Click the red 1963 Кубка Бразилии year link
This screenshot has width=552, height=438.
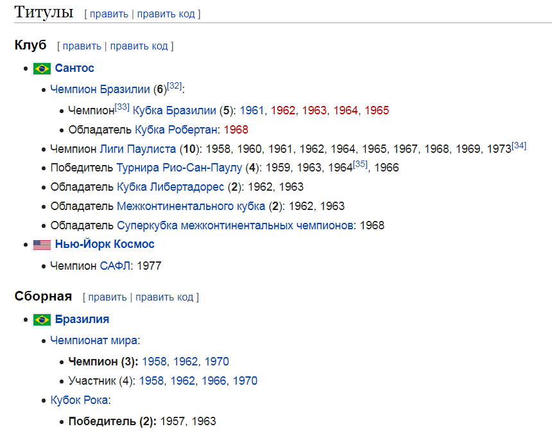click(315, 110)
